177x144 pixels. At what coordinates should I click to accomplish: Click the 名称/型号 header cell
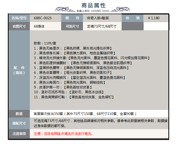pyautogui.click(x=19, y=18)
